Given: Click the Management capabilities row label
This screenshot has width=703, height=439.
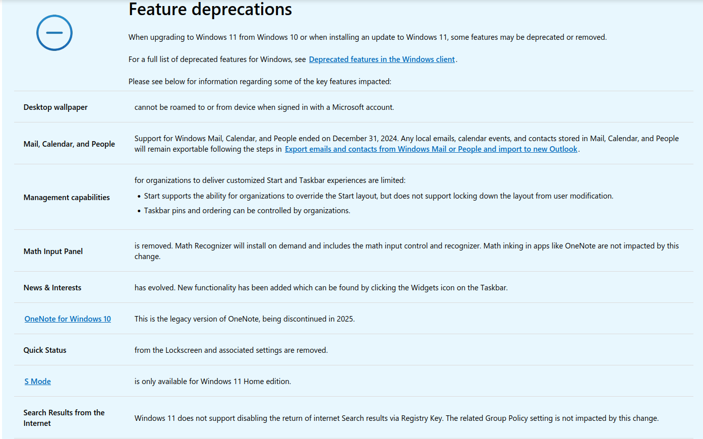Looking at the screenshot, I should click(67, 198).
